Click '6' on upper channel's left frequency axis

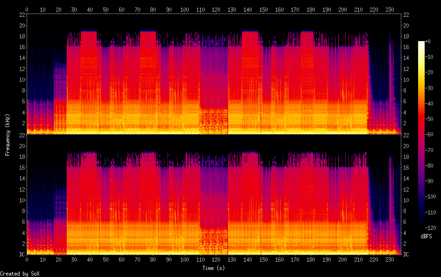click(x=24, y=101)
